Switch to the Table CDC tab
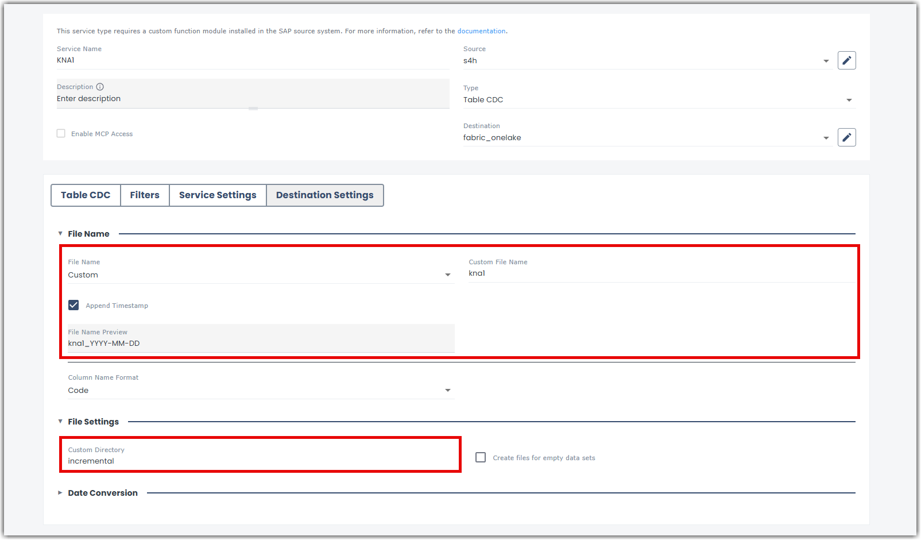The width and height of the screenshot is (921, 540). pyautogui.click(x=86, y=195)
